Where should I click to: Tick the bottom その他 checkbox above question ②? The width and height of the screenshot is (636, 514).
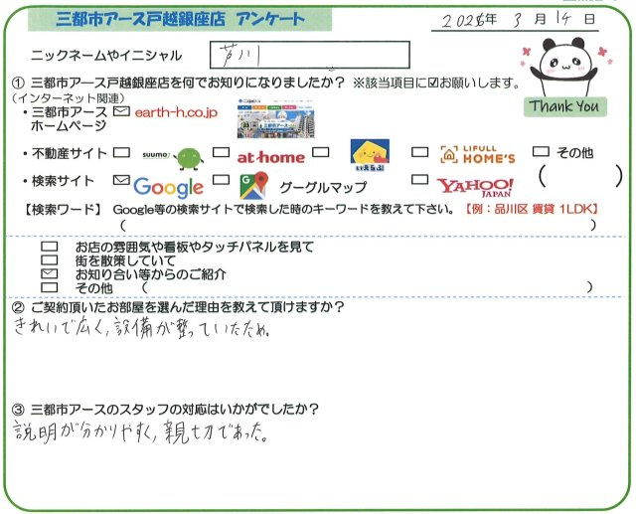click(x=49, y=287)
